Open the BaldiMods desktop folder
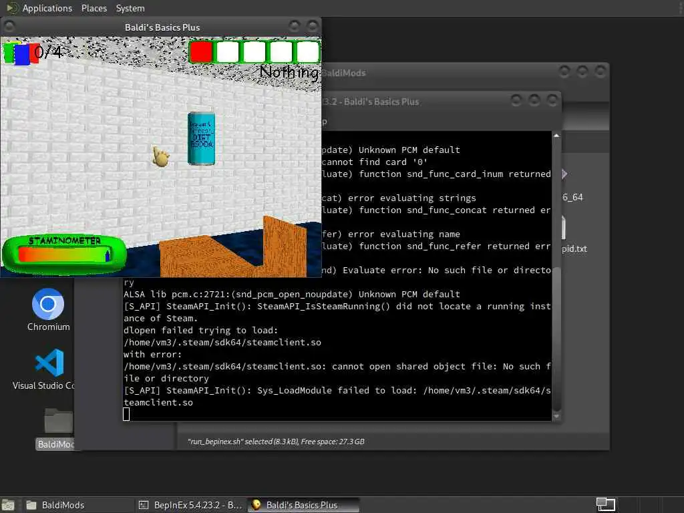Image resolution: width=684 pixels, height=513 pixels. pyautogui.click(x=55, y=429)
